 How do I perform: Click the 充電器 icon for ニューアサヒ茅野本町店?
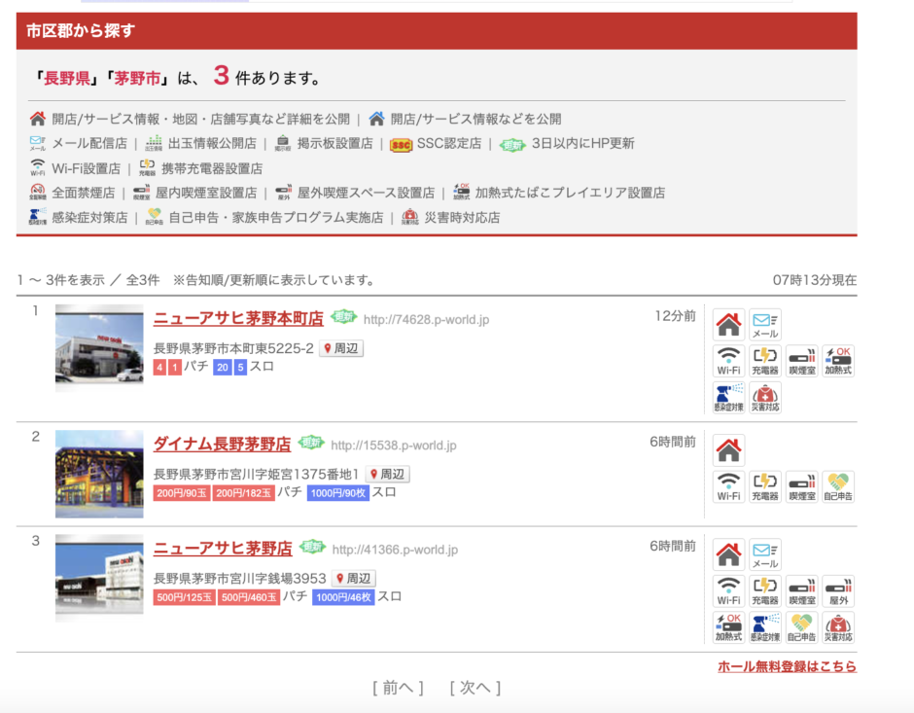pyautogui.click(x=765, y=361)
